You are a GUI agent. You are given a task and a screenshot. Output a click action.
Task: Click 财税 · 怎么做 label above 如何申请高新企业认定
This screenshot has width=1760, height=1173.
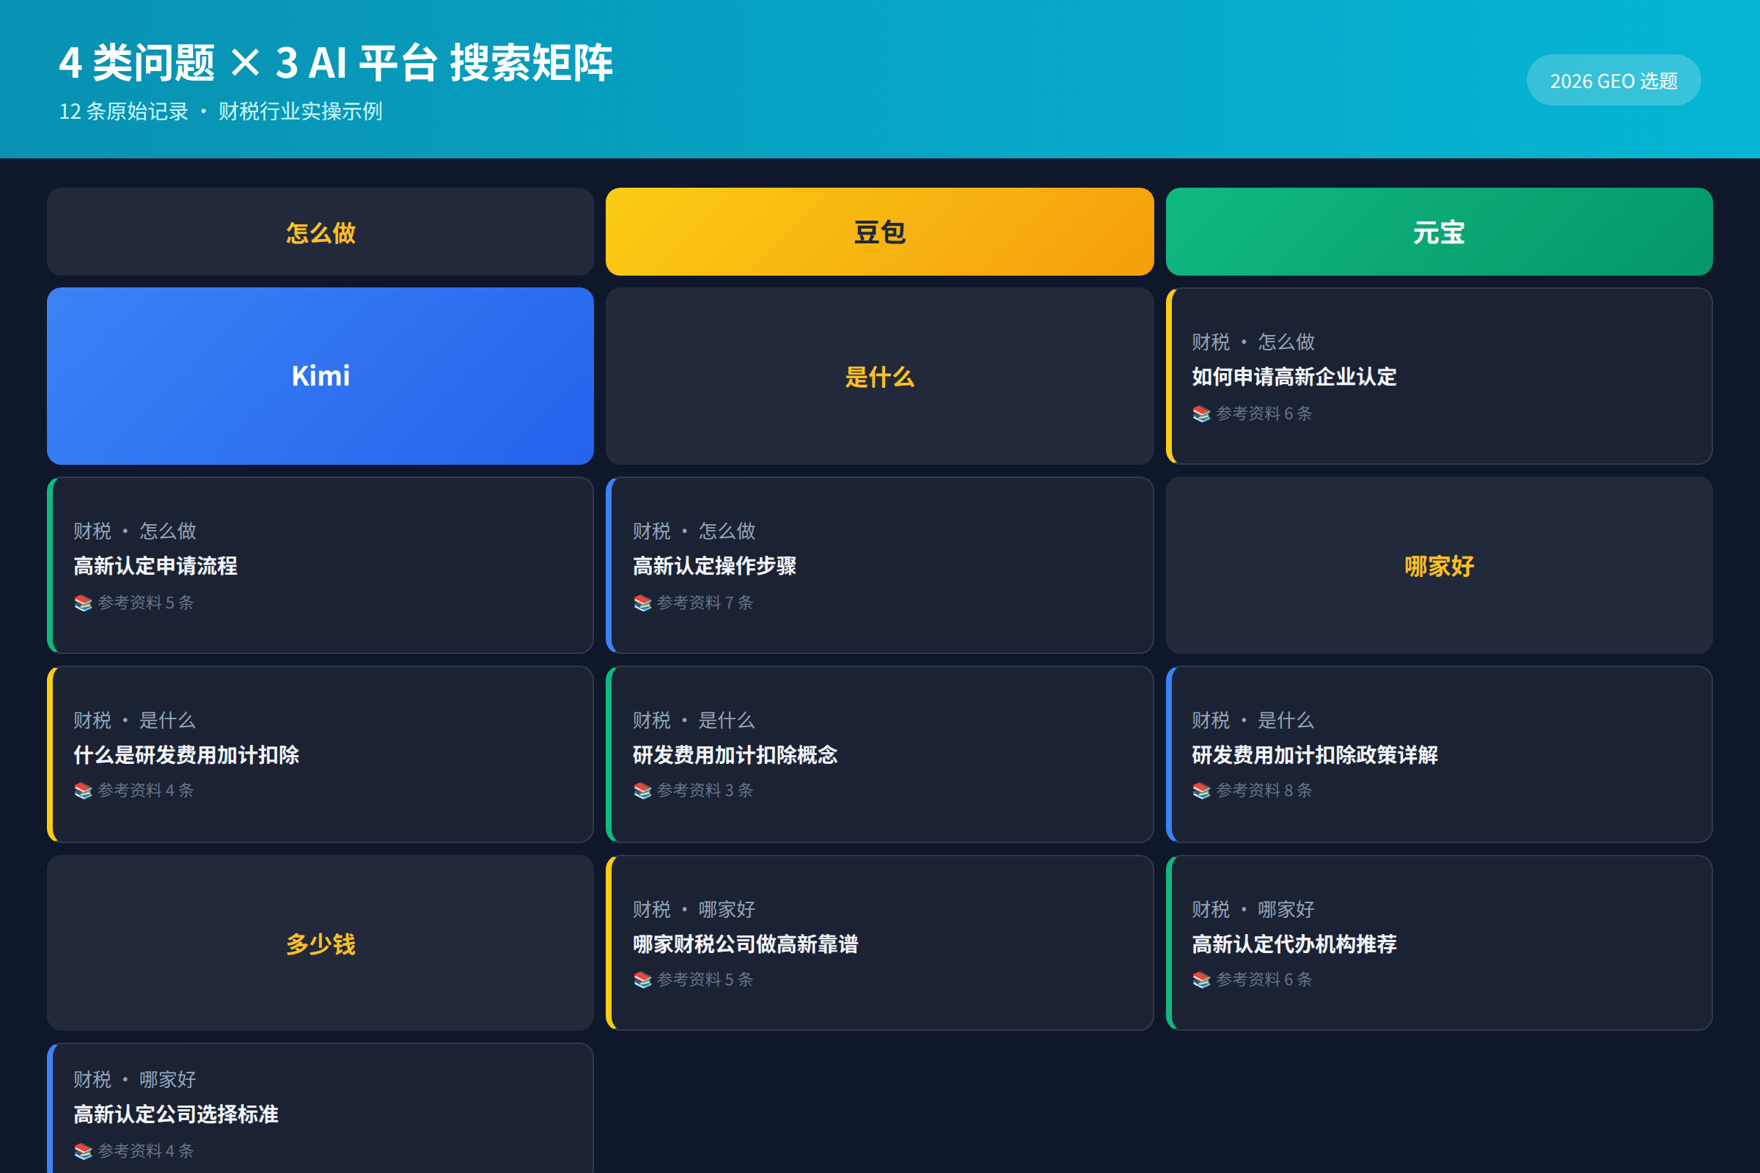tap(1253, 342)
